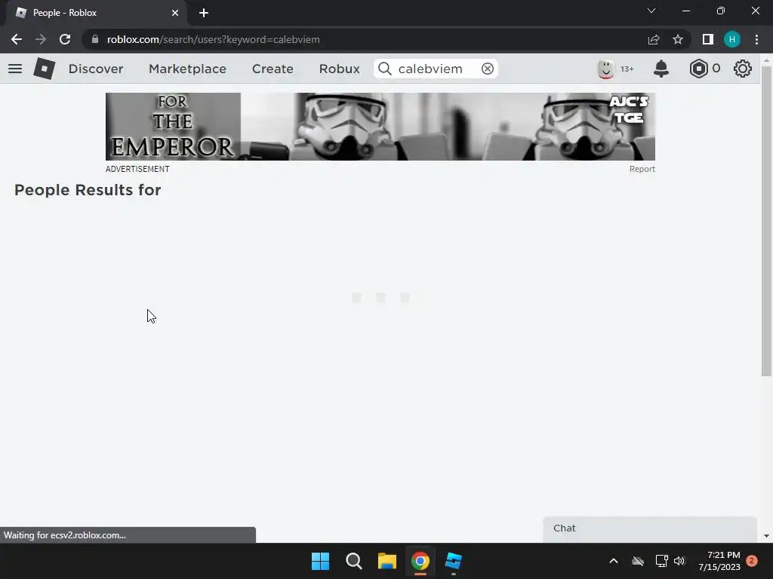Click the Roblox logo home icon
This screenshot has height=579, width=773.
tap(45, 69)
